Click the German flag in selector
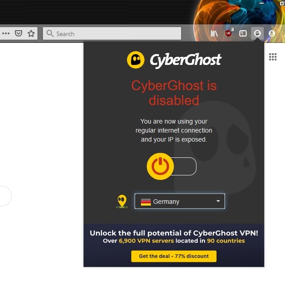285x294 pixels. coord(146,202)
